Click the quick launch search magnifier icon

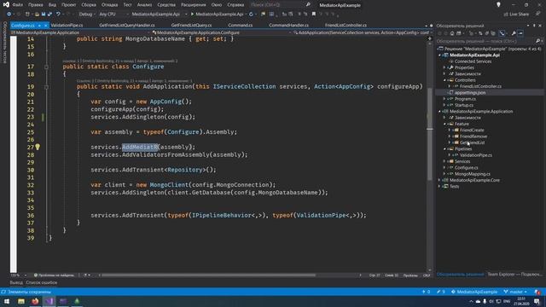[308, 5]
